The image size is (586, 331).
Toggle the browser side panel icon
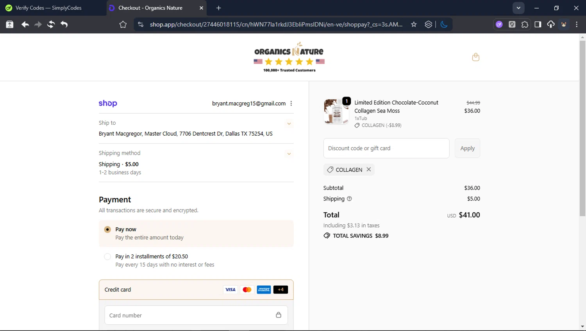[x=538, y=24]
